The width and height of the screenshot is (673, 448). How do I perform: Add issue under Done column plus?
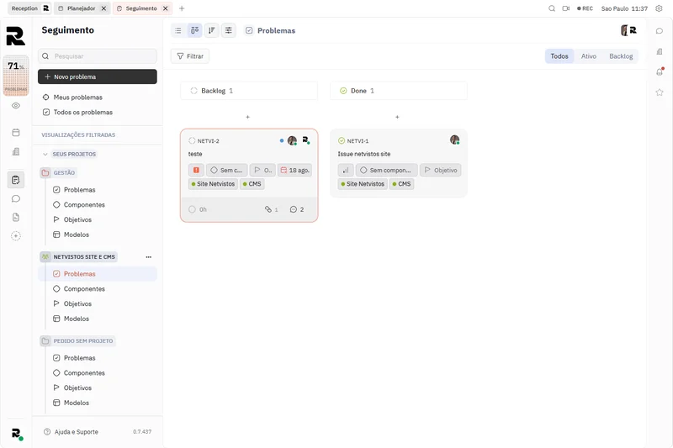click(397, 117)
